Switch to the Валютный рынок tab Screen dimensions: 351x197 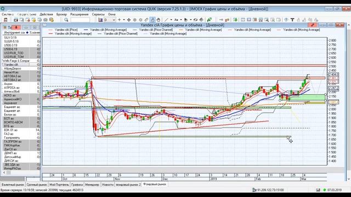(x=13, y=185)
